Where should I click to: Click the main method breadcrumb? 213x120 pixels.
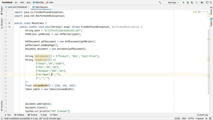click(x=50, y=2)
